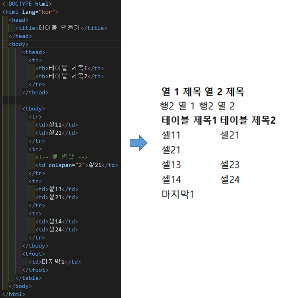Click the closing </tfoot> tag

(x=35, y=270)
